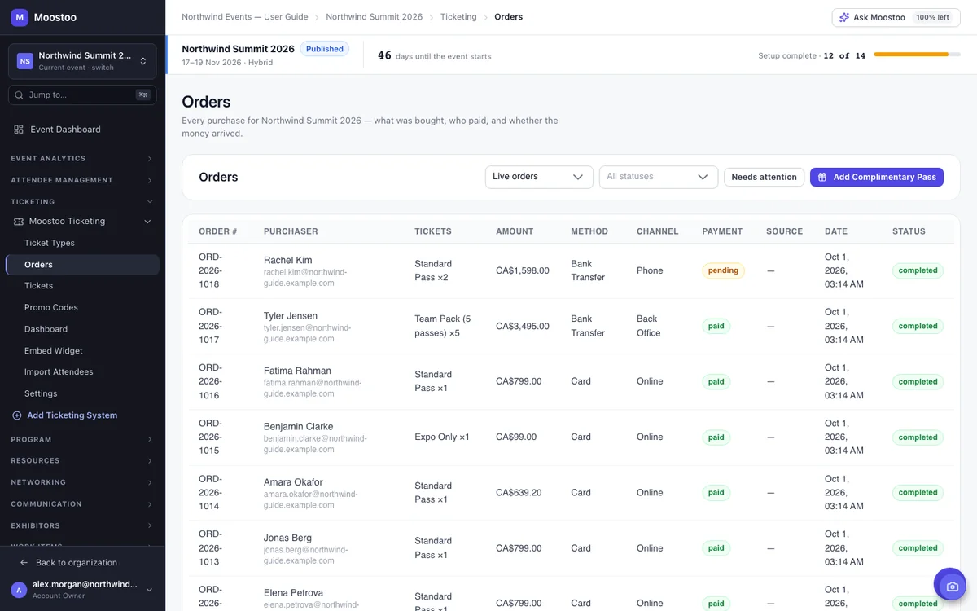Click Fatima Rahman's order row name
The width and height of the screenshot is (977, 611).
click(x=297, y=371)
